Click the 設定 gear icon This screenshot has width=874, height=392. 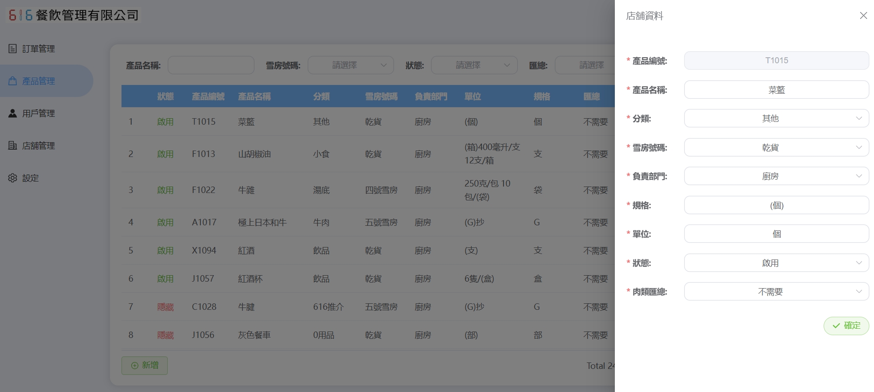(13, 178)
